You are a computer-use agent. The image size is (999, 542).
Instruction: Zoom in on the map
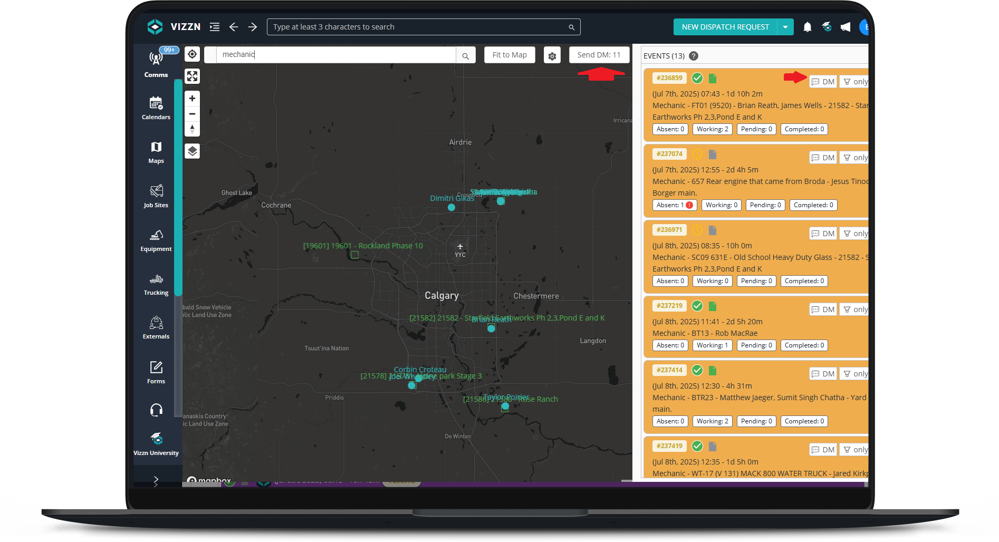pyautogui.click(x=193, y=99)
